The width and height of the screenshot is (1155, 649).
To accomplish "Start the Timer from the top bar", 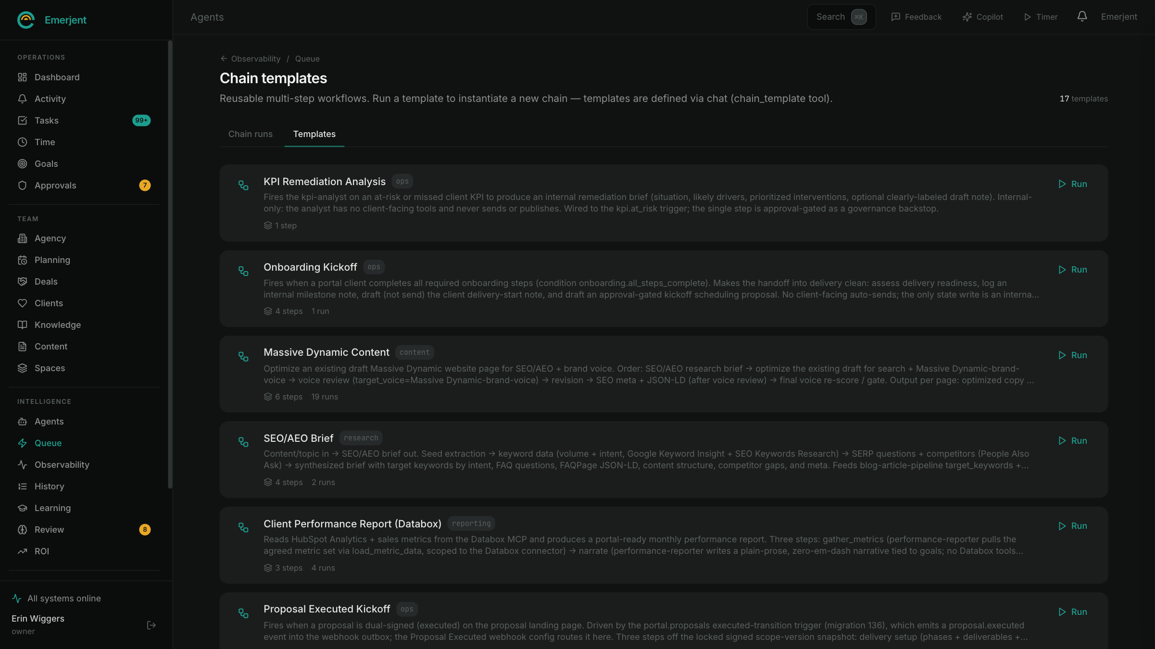I will click(1041, 17).
